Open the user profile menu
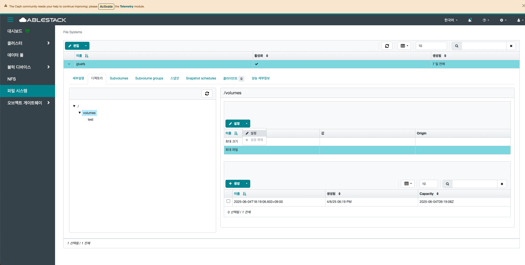 pos(520,20)
